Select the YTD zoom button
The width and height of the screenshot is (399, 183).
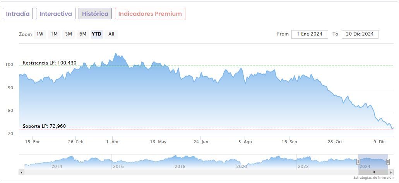[x=97, y=34]
